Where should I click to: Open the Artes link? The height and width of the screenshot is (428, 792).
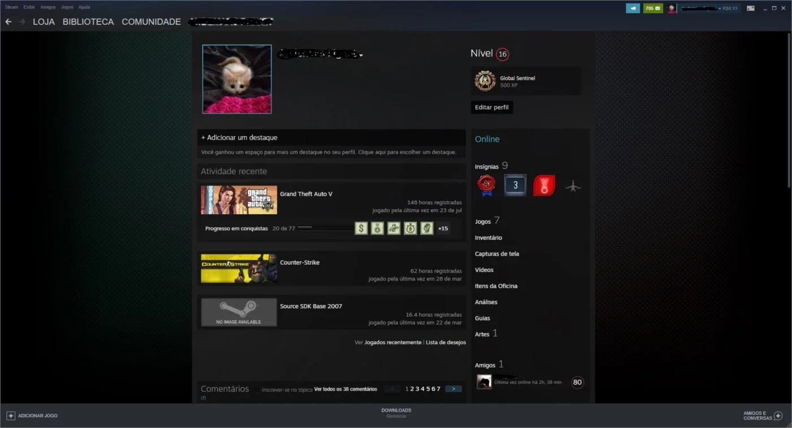[x=486, y=334]
